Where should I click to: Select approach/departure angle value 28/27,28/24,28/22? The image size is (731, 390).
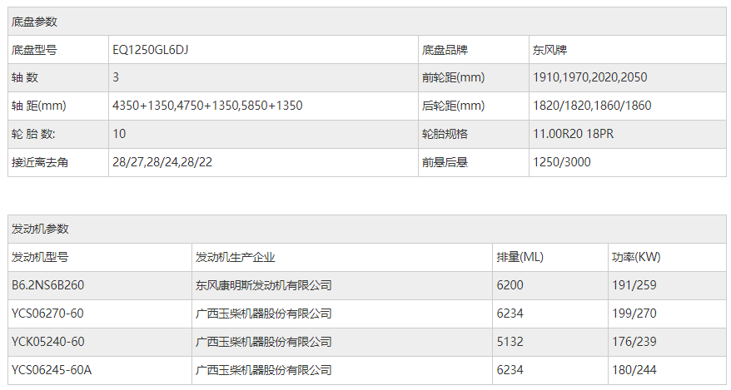tap(162, 162)
